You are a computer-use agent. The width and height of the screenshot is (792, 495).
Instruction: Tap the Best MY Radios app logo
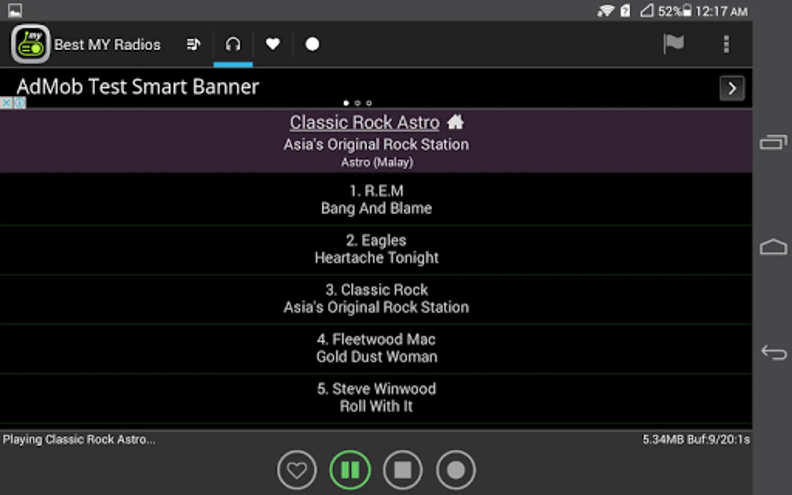point(30,44)
